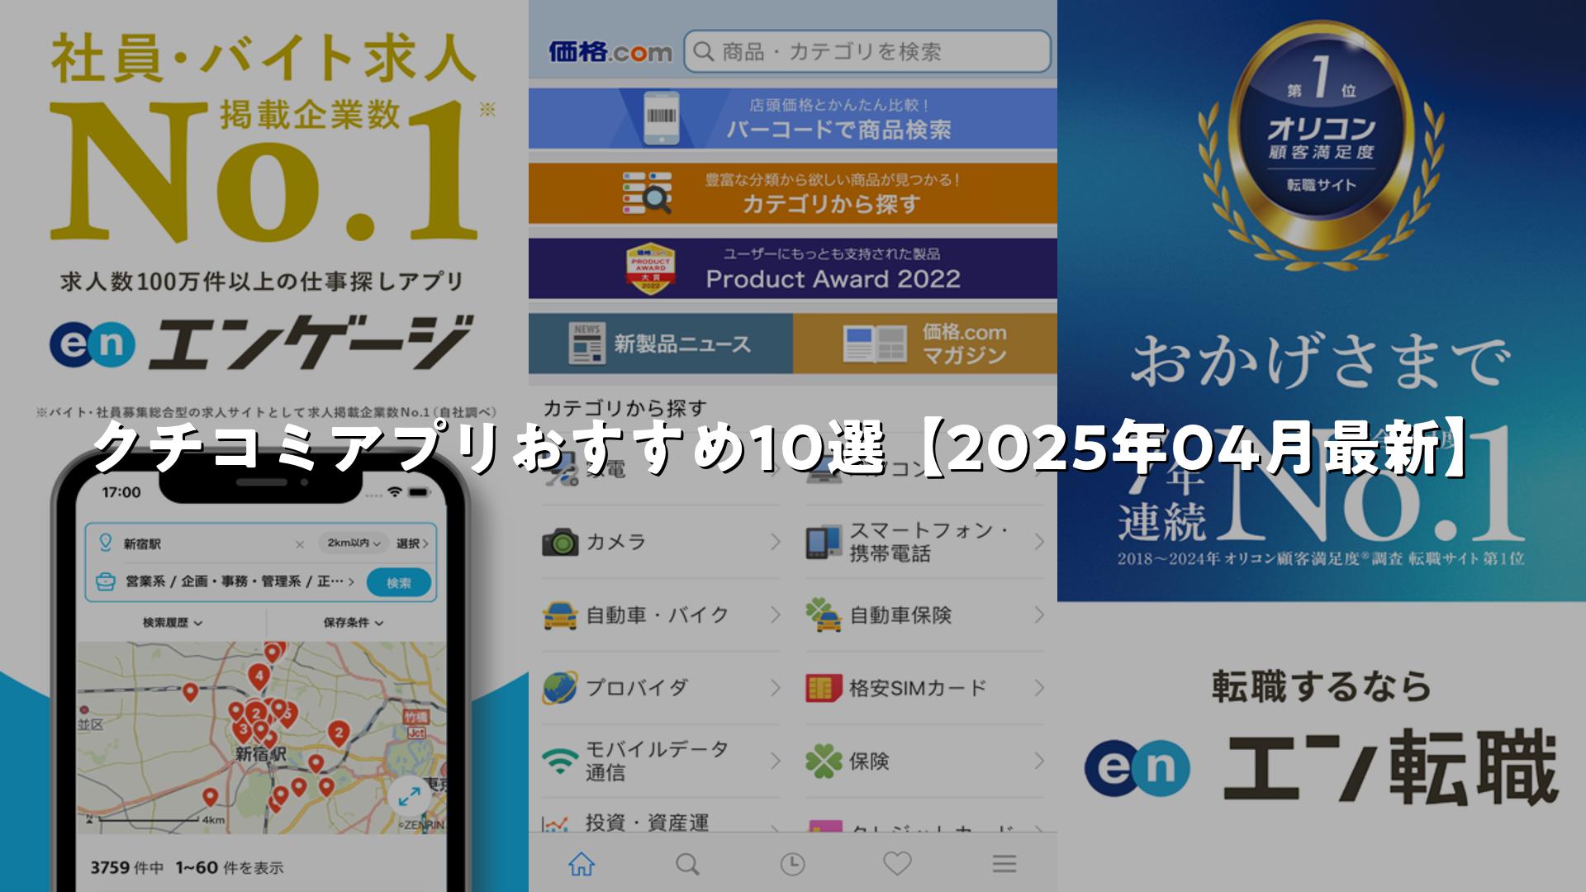Tap the search magnifier in bottom navigation

pyautogui.click(x=687, y=864)
